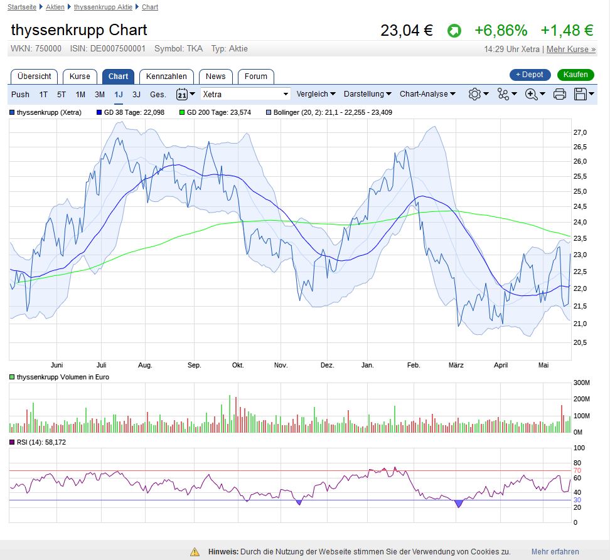Expand the Chart-Analyse dropdown menu
The height and width of the screenshot is (560, 610).
[427, 94]
